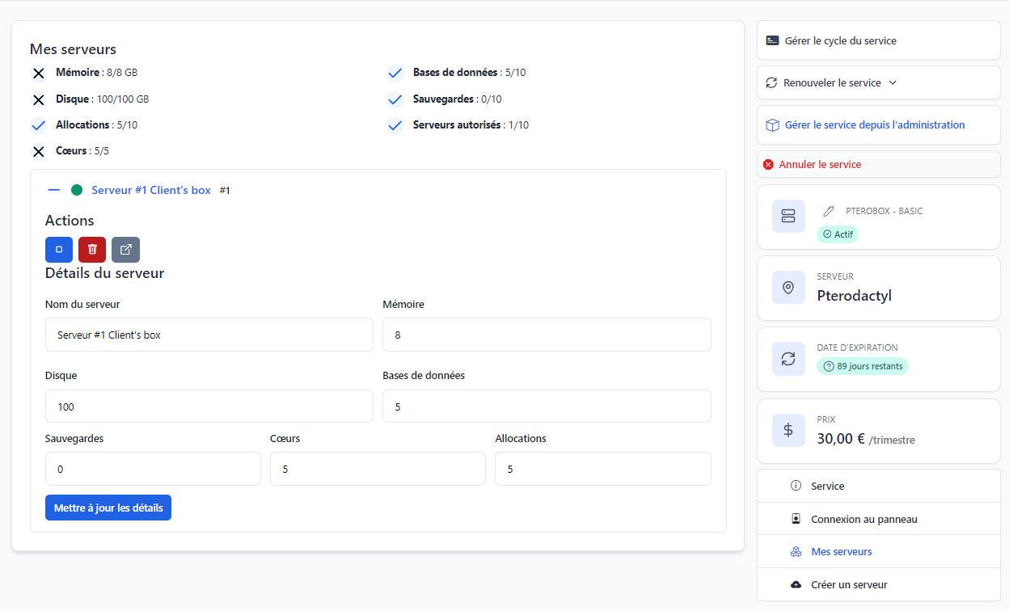This screenshot has height=611, width=1009.
Task: Click the blue stop server icon
Action: click(x=59, y=250)
